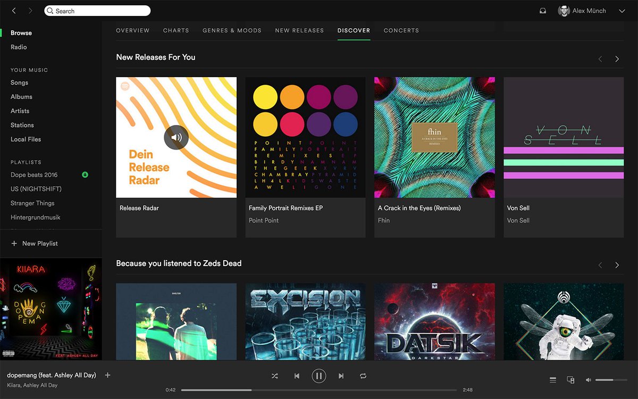
Task: Click the Kiiara now playing artwork
Action: [51, 309]
